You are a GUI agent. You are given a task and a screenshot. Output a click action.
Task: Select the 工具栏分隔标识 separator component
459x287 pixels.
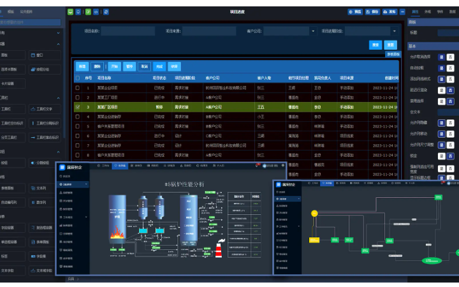coord(45,123)
